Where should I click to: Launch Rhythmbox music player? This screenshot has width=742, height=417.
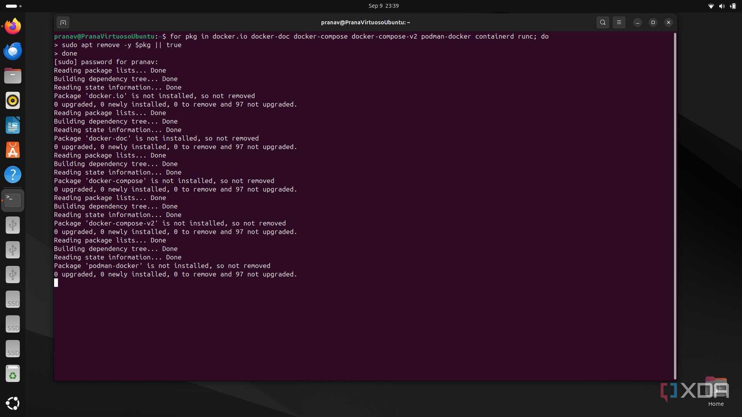coord(13,100)
